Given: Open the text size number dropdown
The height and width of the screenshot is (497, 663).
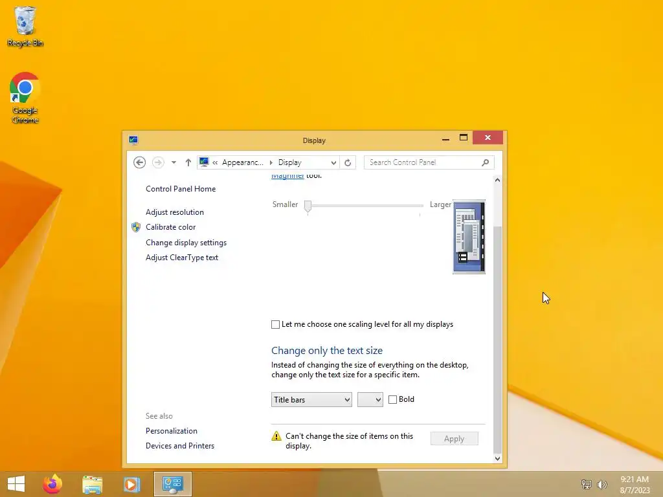Looking at the screenshot, I should point(370,400).
